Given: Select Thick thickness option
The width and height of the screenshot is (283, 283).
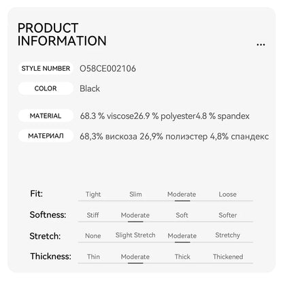Looking at the screenshot, I should coord(182,256).
